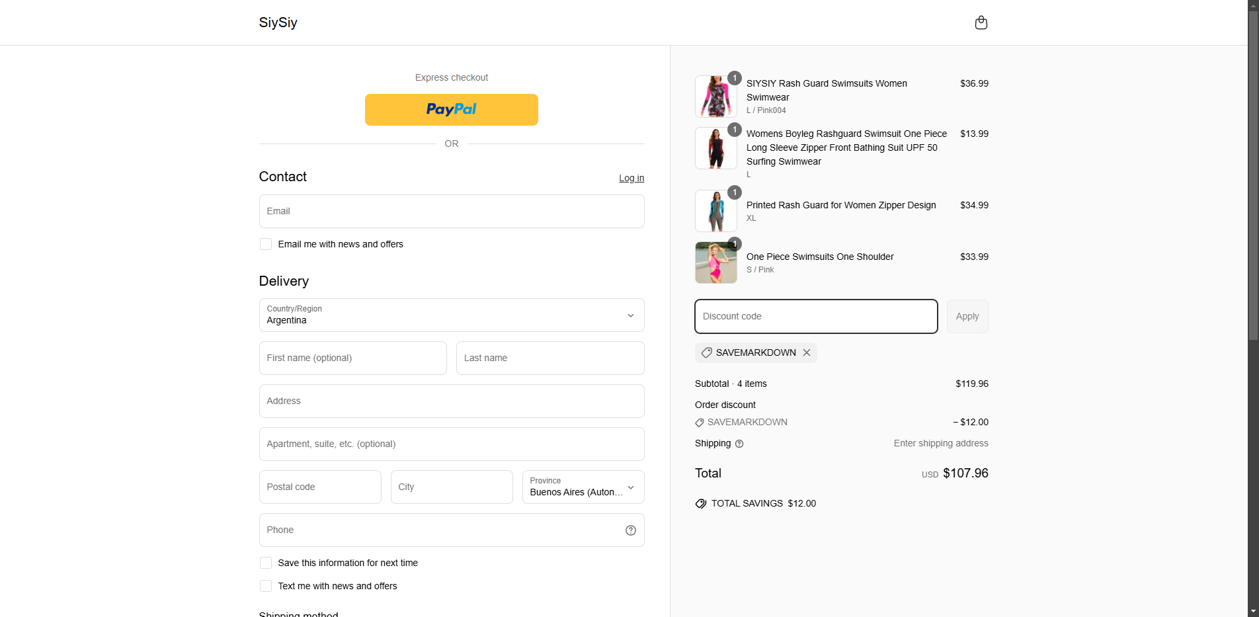Focus the Apartment, suite field
1259x617 pixels.
coord(452,444)
